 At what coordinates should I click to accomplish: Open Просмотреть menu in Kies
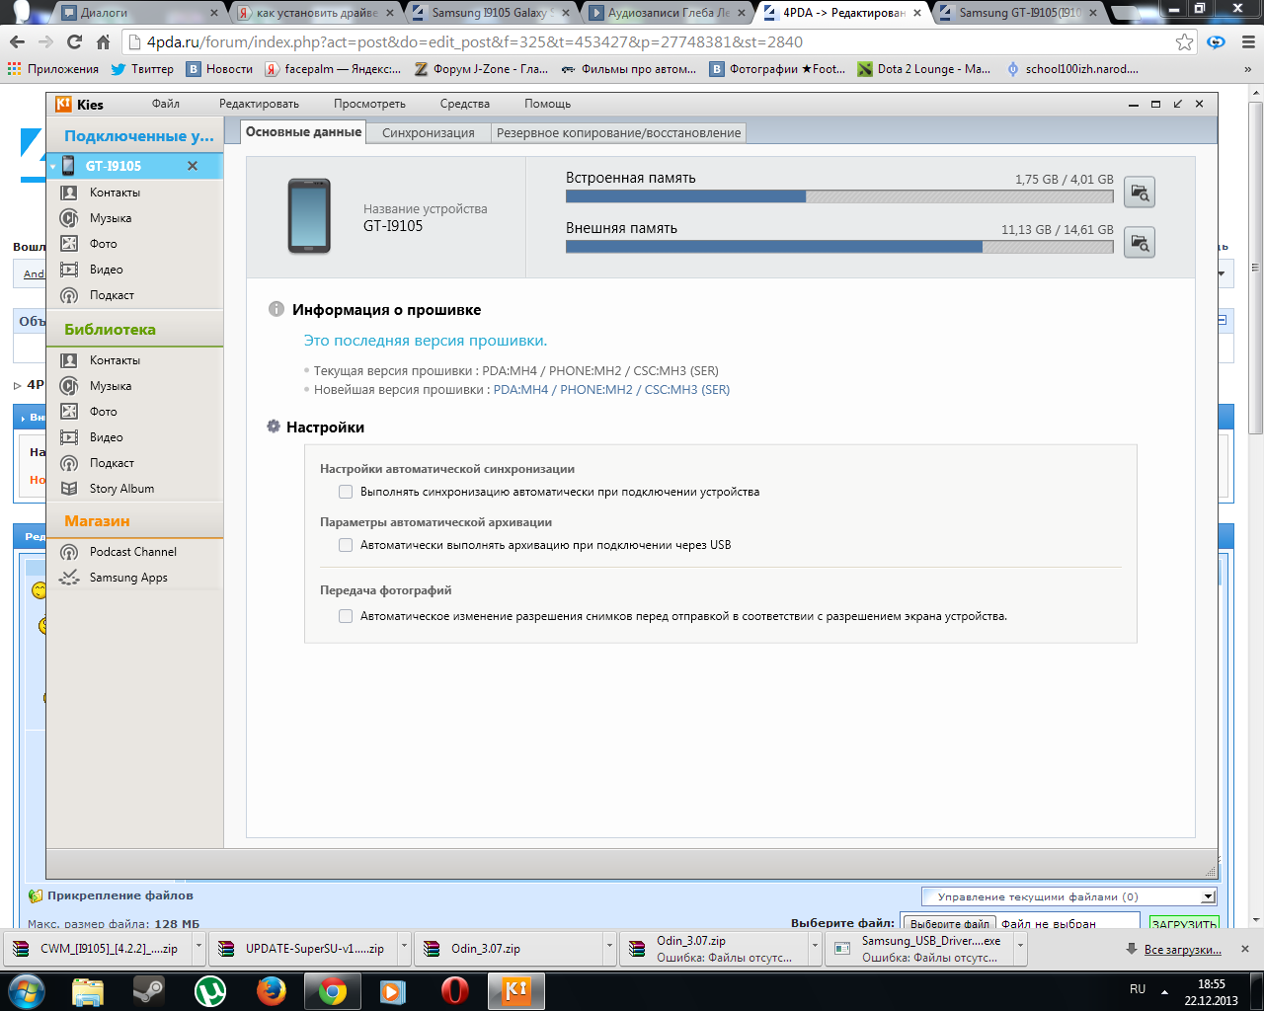(x=369, y=104)
